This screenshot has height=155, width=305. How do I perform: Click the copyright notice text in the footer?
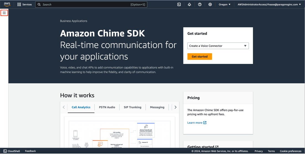click(220, 151)
